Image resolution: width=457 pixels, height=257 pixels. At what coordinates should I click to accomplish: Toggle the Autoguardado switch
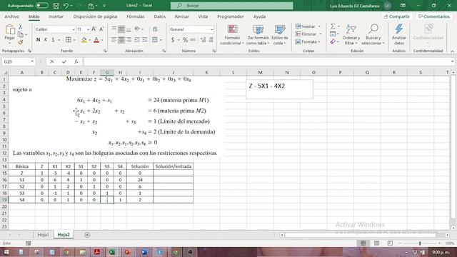42,6
